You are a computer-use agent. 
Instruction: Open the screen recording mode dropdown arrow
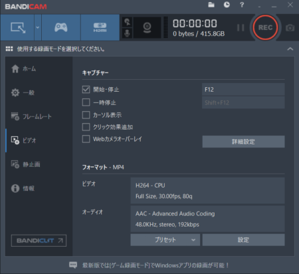tap(38, 27)
